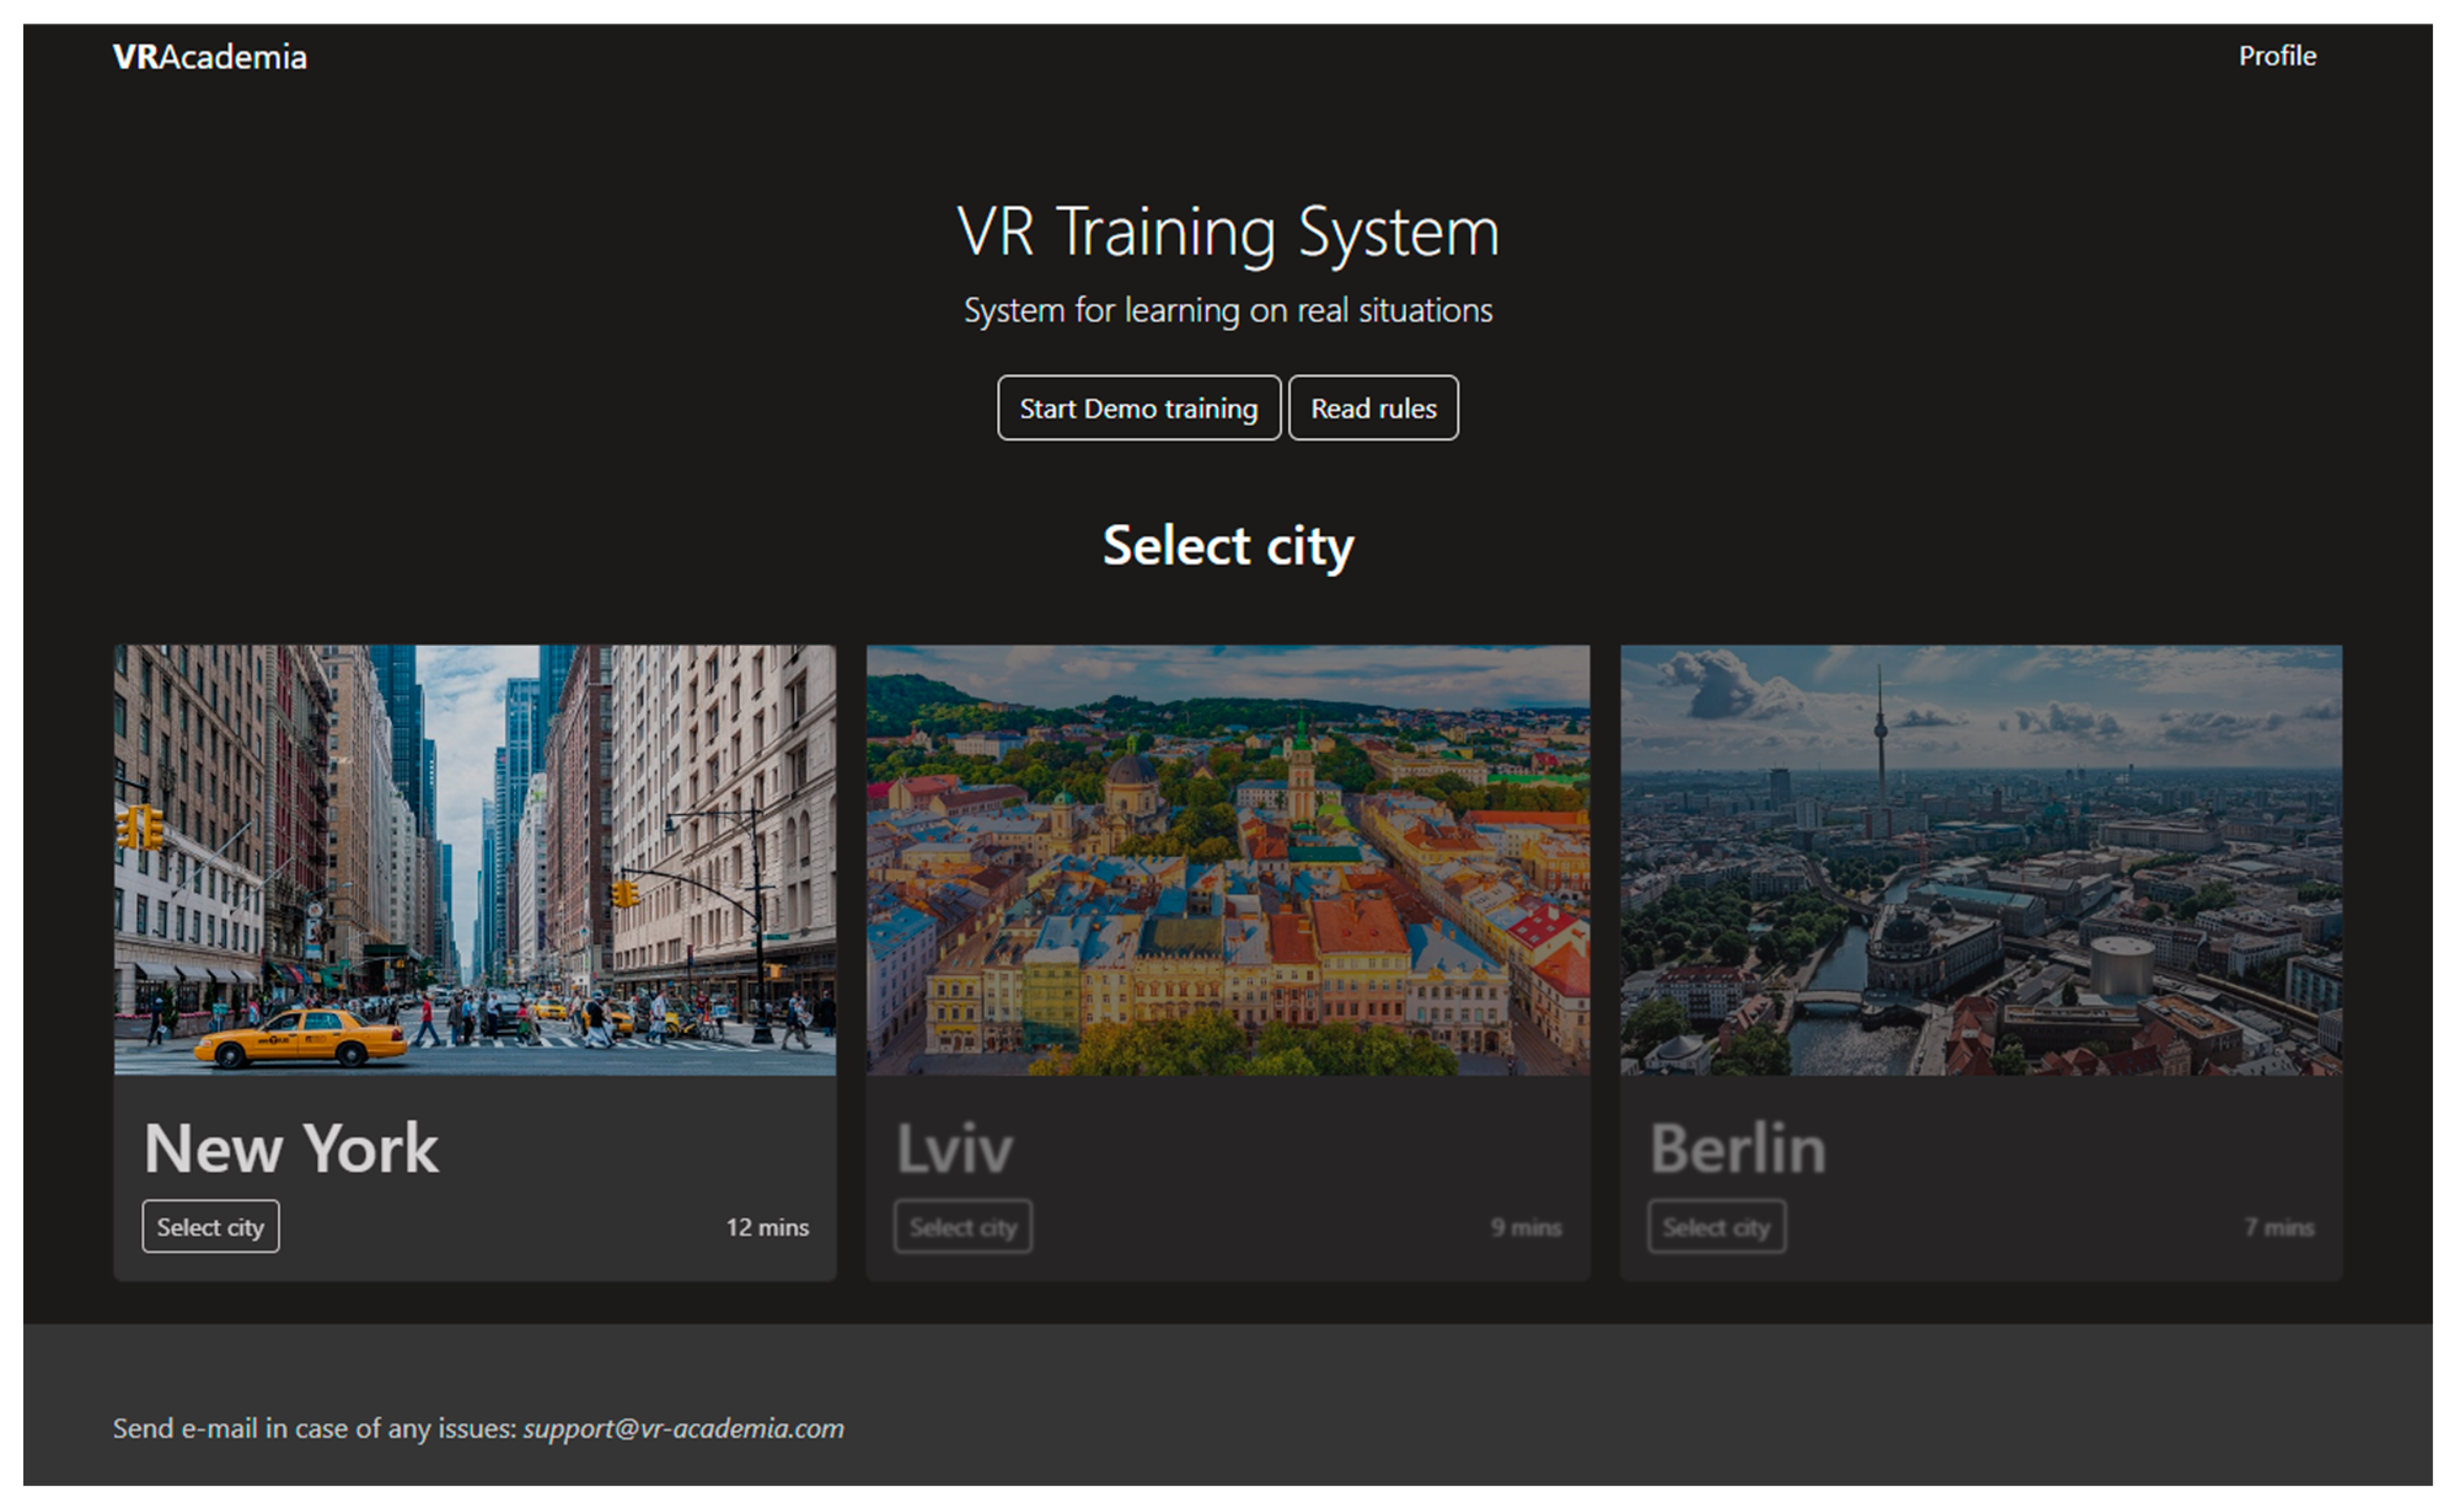2454x1512 pixels.
Task: Click the VRAcademia logo
Action: pyautogui.click(x=209, y=57)
